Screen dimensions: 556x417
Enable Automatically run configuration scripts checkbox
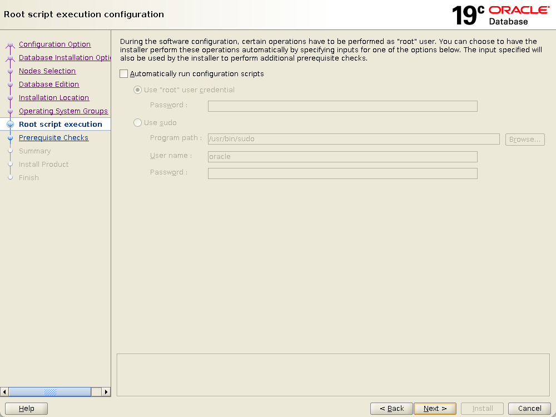(x=124, y=74)
